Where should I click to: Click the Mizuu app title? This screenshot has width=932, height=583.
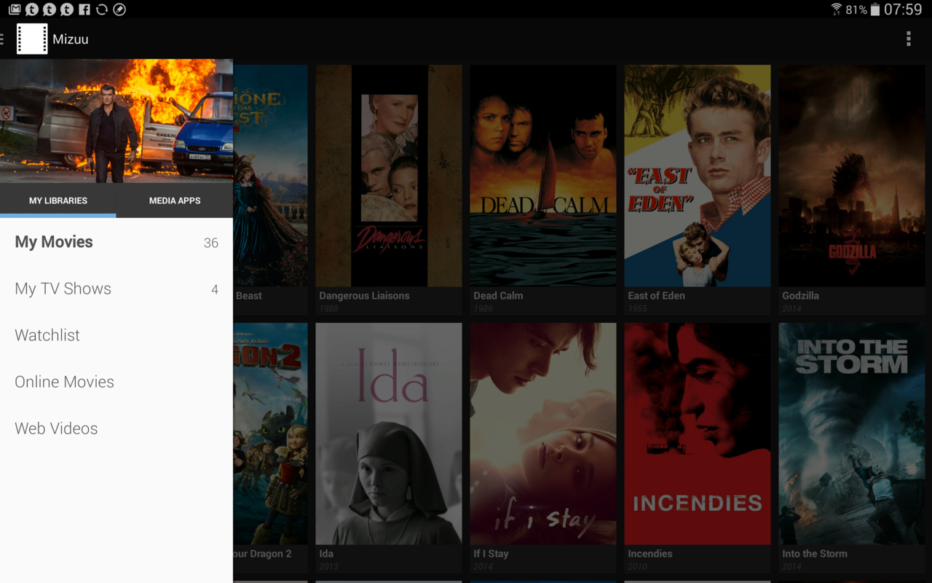coord(71,39)
